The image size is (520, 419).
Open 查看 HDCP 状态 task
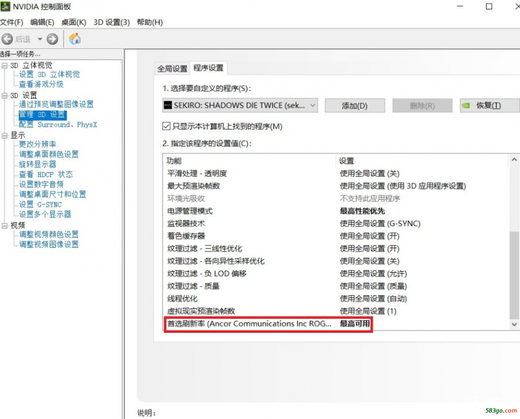pyautogui.click(x=46, y=174)
